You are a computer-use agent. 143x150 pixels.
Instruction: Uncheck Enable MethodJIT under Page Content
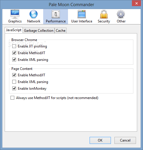[x=14, y=75]
